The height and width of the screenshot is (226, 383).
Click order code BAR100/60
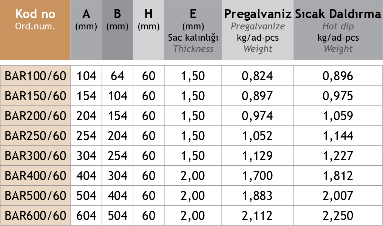point(36,76)
